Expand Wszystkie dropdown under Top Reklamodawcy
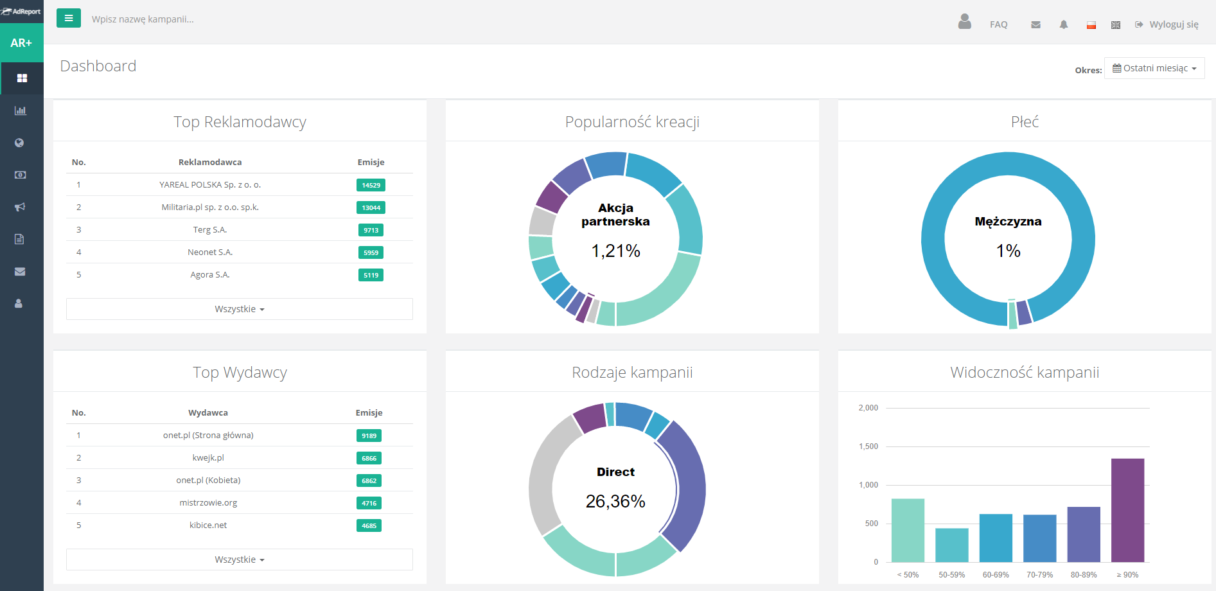 coord(239,309)
